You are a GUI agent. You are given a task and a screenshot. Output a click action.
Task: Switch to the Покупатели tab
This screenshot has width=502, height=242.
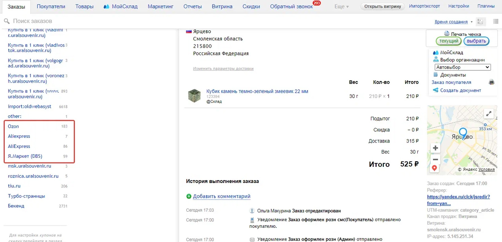tap(51, 6)
